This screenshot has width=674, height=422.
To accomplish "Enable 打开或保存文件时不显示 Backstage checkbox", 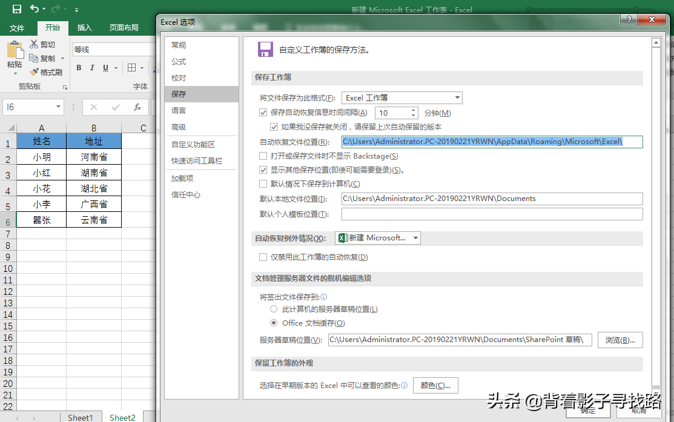I will click(x=263, y=156).
